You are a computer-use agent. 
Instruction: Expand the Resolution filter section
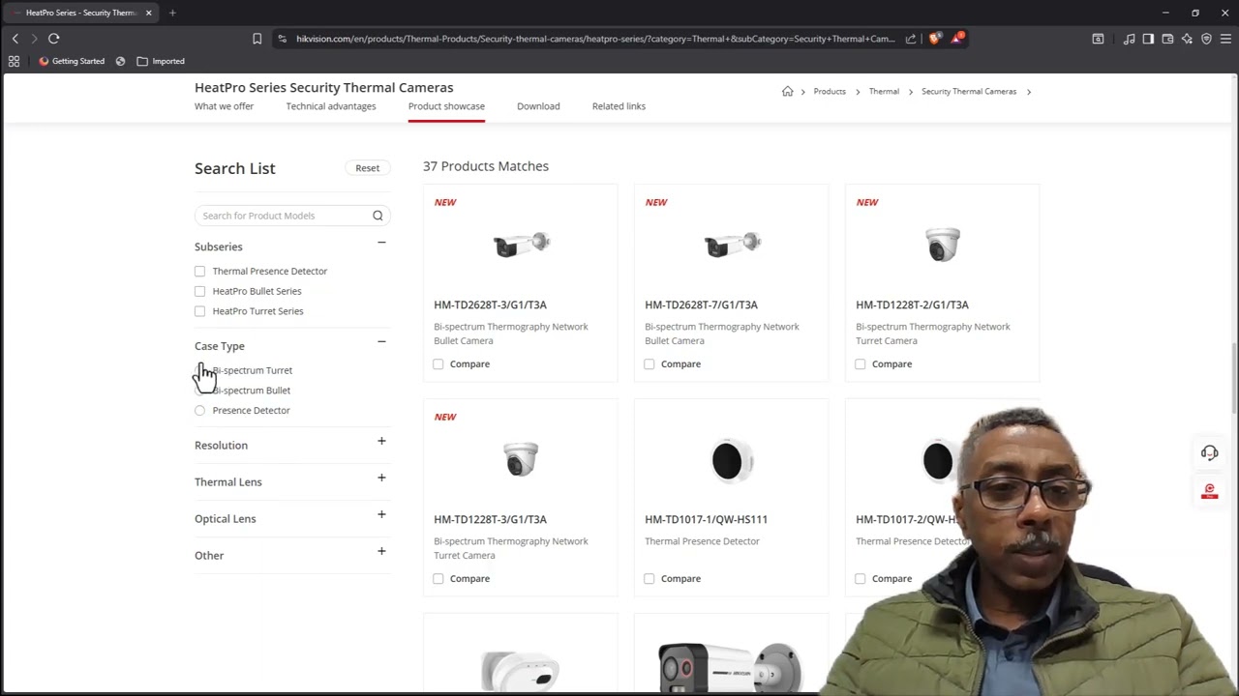[x=381, y=441]
